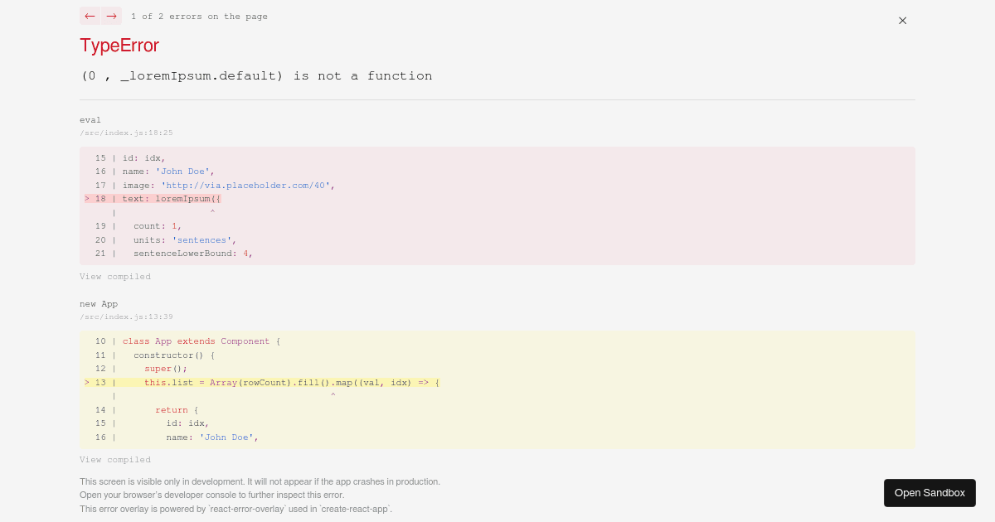
Task: Dismiss the error overlay via the X icon
Action: coord(902,21)
